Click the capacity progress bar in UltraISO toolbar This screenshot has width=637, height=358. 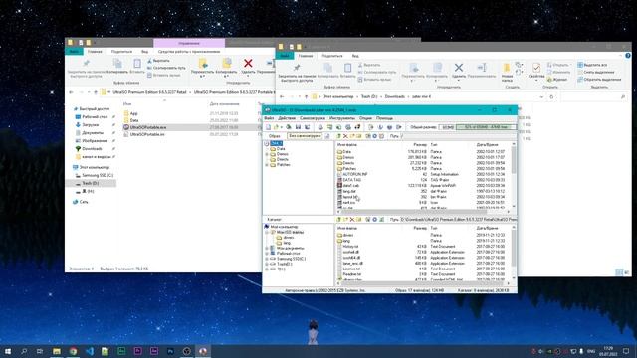coord(486,127)
